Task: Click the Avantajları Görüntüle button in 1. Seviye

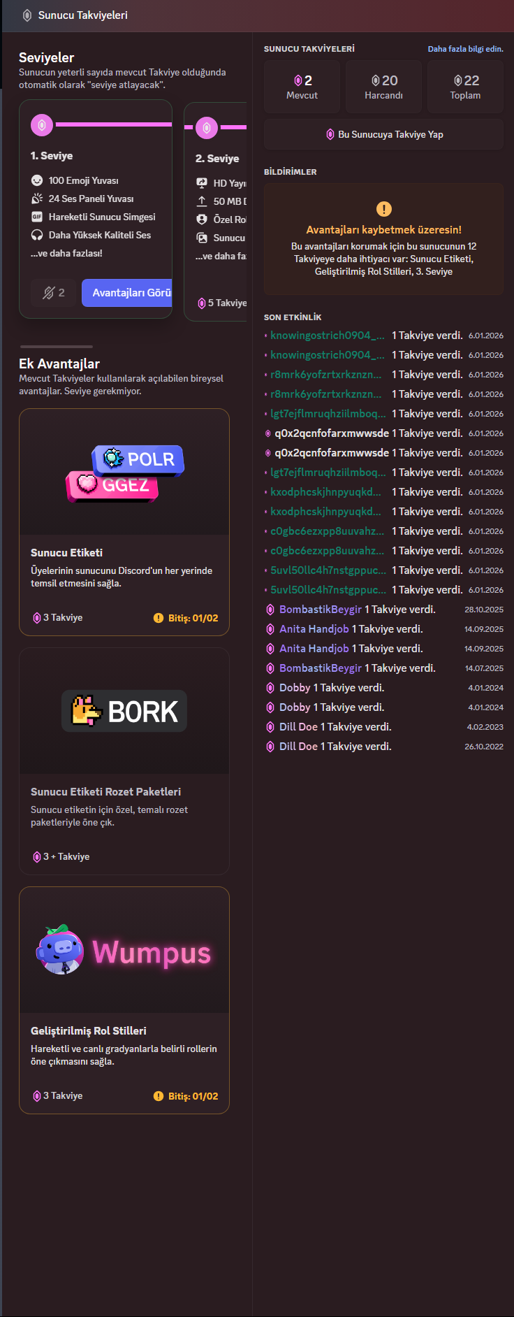Action: click(127, 293)
